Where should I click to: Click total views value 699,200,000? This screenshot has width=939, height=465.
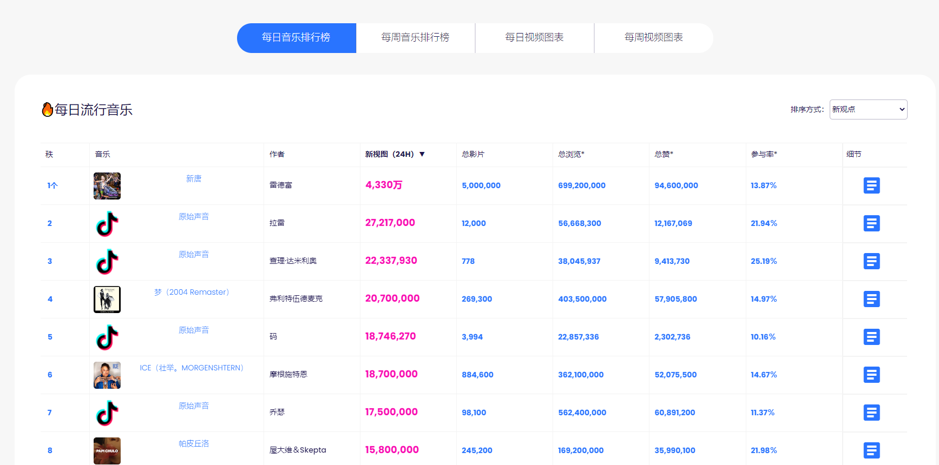(582, 185)
